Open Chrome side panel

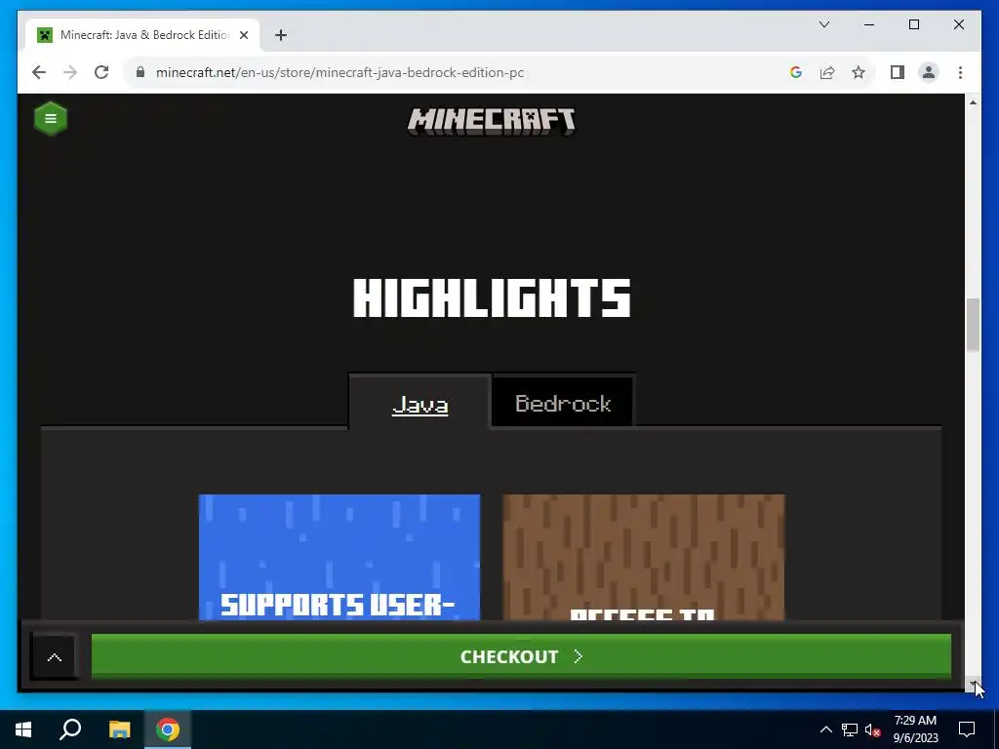pyautogui.click(x=898, y=72)
